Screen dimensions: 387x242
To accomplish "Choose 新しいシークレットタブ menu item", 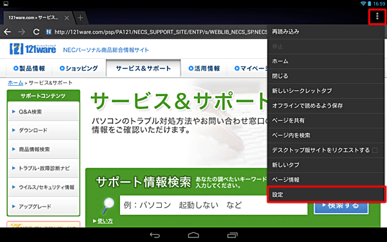I will 326,91.
